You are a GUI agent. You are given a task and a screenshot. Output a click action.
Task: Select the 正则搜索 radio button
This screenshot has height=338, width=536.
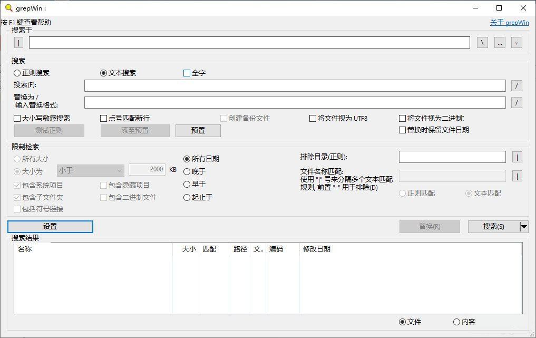(17, 73)
